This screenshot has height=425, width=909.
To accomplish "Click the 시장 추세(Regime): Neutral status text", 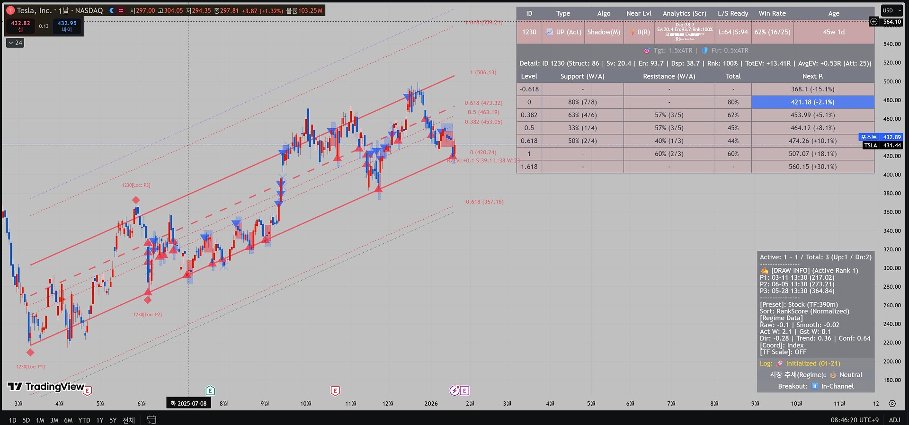I will pos(816,375).
